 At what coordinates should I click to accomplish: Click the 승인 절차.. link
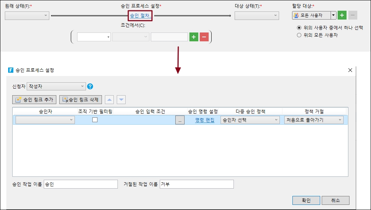(x=140, y=16)
